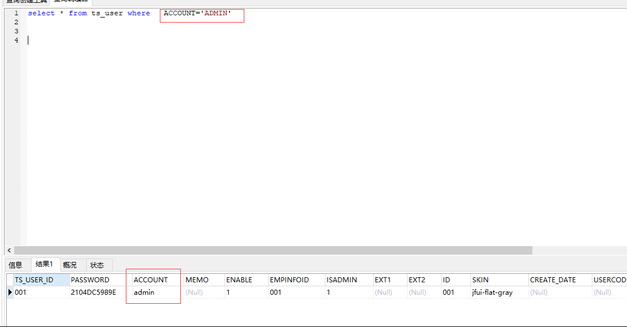The width and height of the screenshot is (627, 327).
Task: Click the EXT1 column header
Action: click(x=390, y=280)
